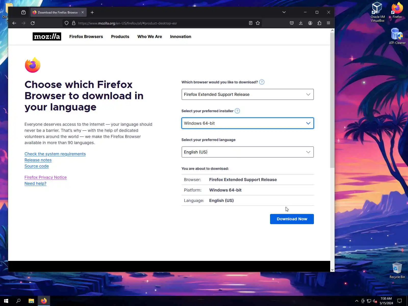Viewport: 408px width, 306px height.
Task: Save page to Pocket
Action: (x=292, y=23)
